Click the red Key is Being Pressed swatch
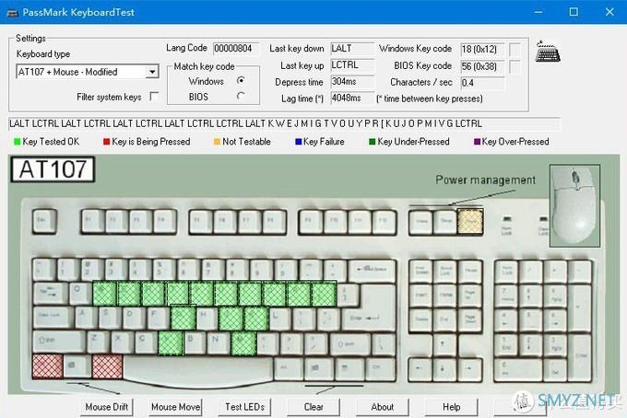The width and height of the screenshot is (627, 418). (106, 142)
